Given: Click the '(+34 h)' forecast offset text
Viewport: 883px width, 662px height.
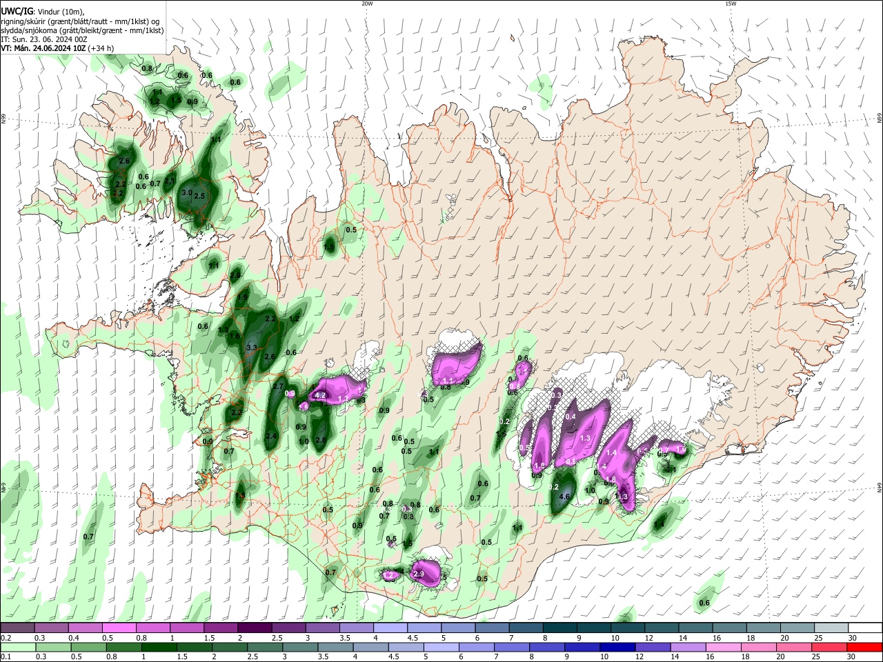Looking at the screenshot, I should tap(101, 48).
